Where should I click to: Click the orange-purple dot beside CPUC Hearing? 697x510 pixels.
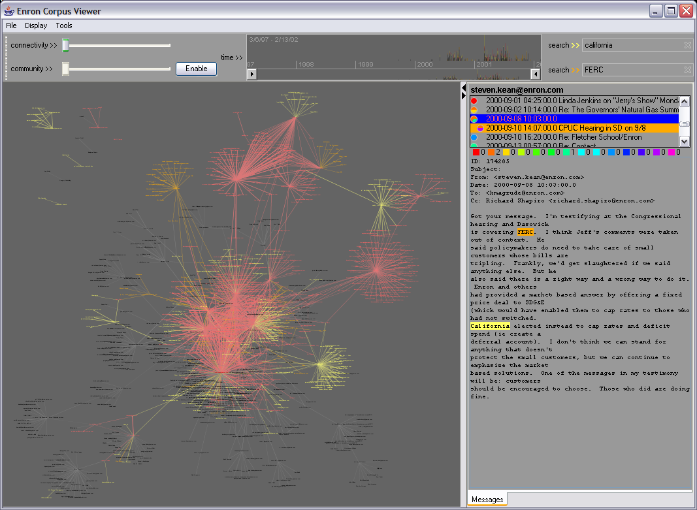tap(480, 128)
